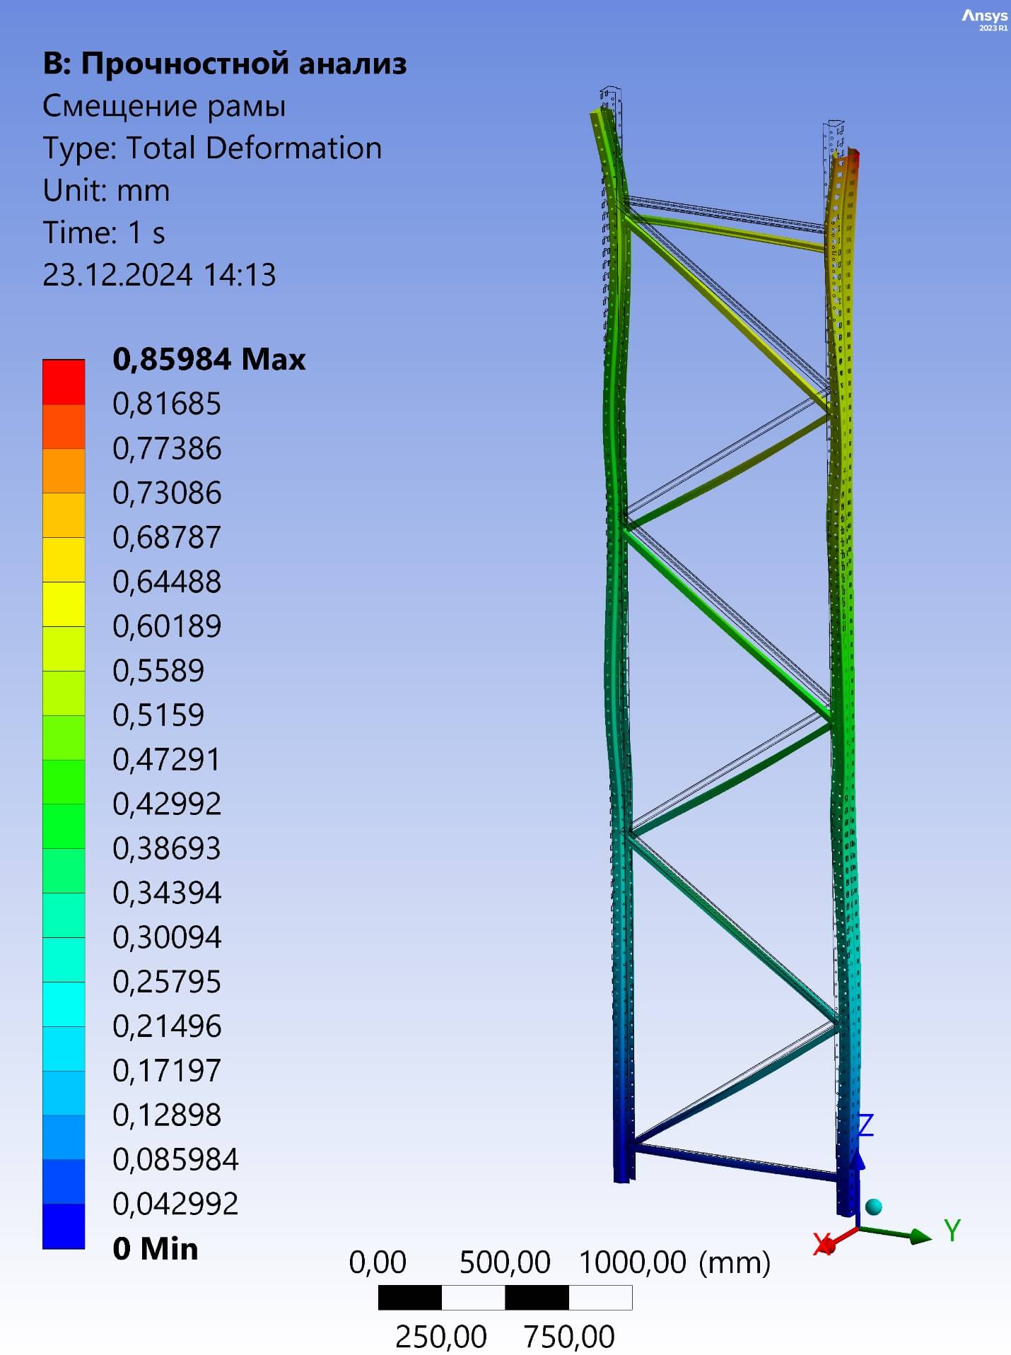Click the result name 'Смещение рамы'
The height and width of the screenshot is (1355, 1011).
pyautogui.click(x=164, y=106)
